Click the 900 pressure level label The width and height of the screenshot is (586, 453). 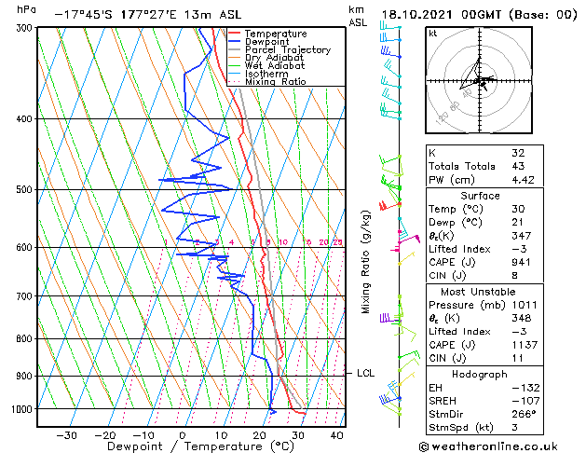click(x=26, y=376)
